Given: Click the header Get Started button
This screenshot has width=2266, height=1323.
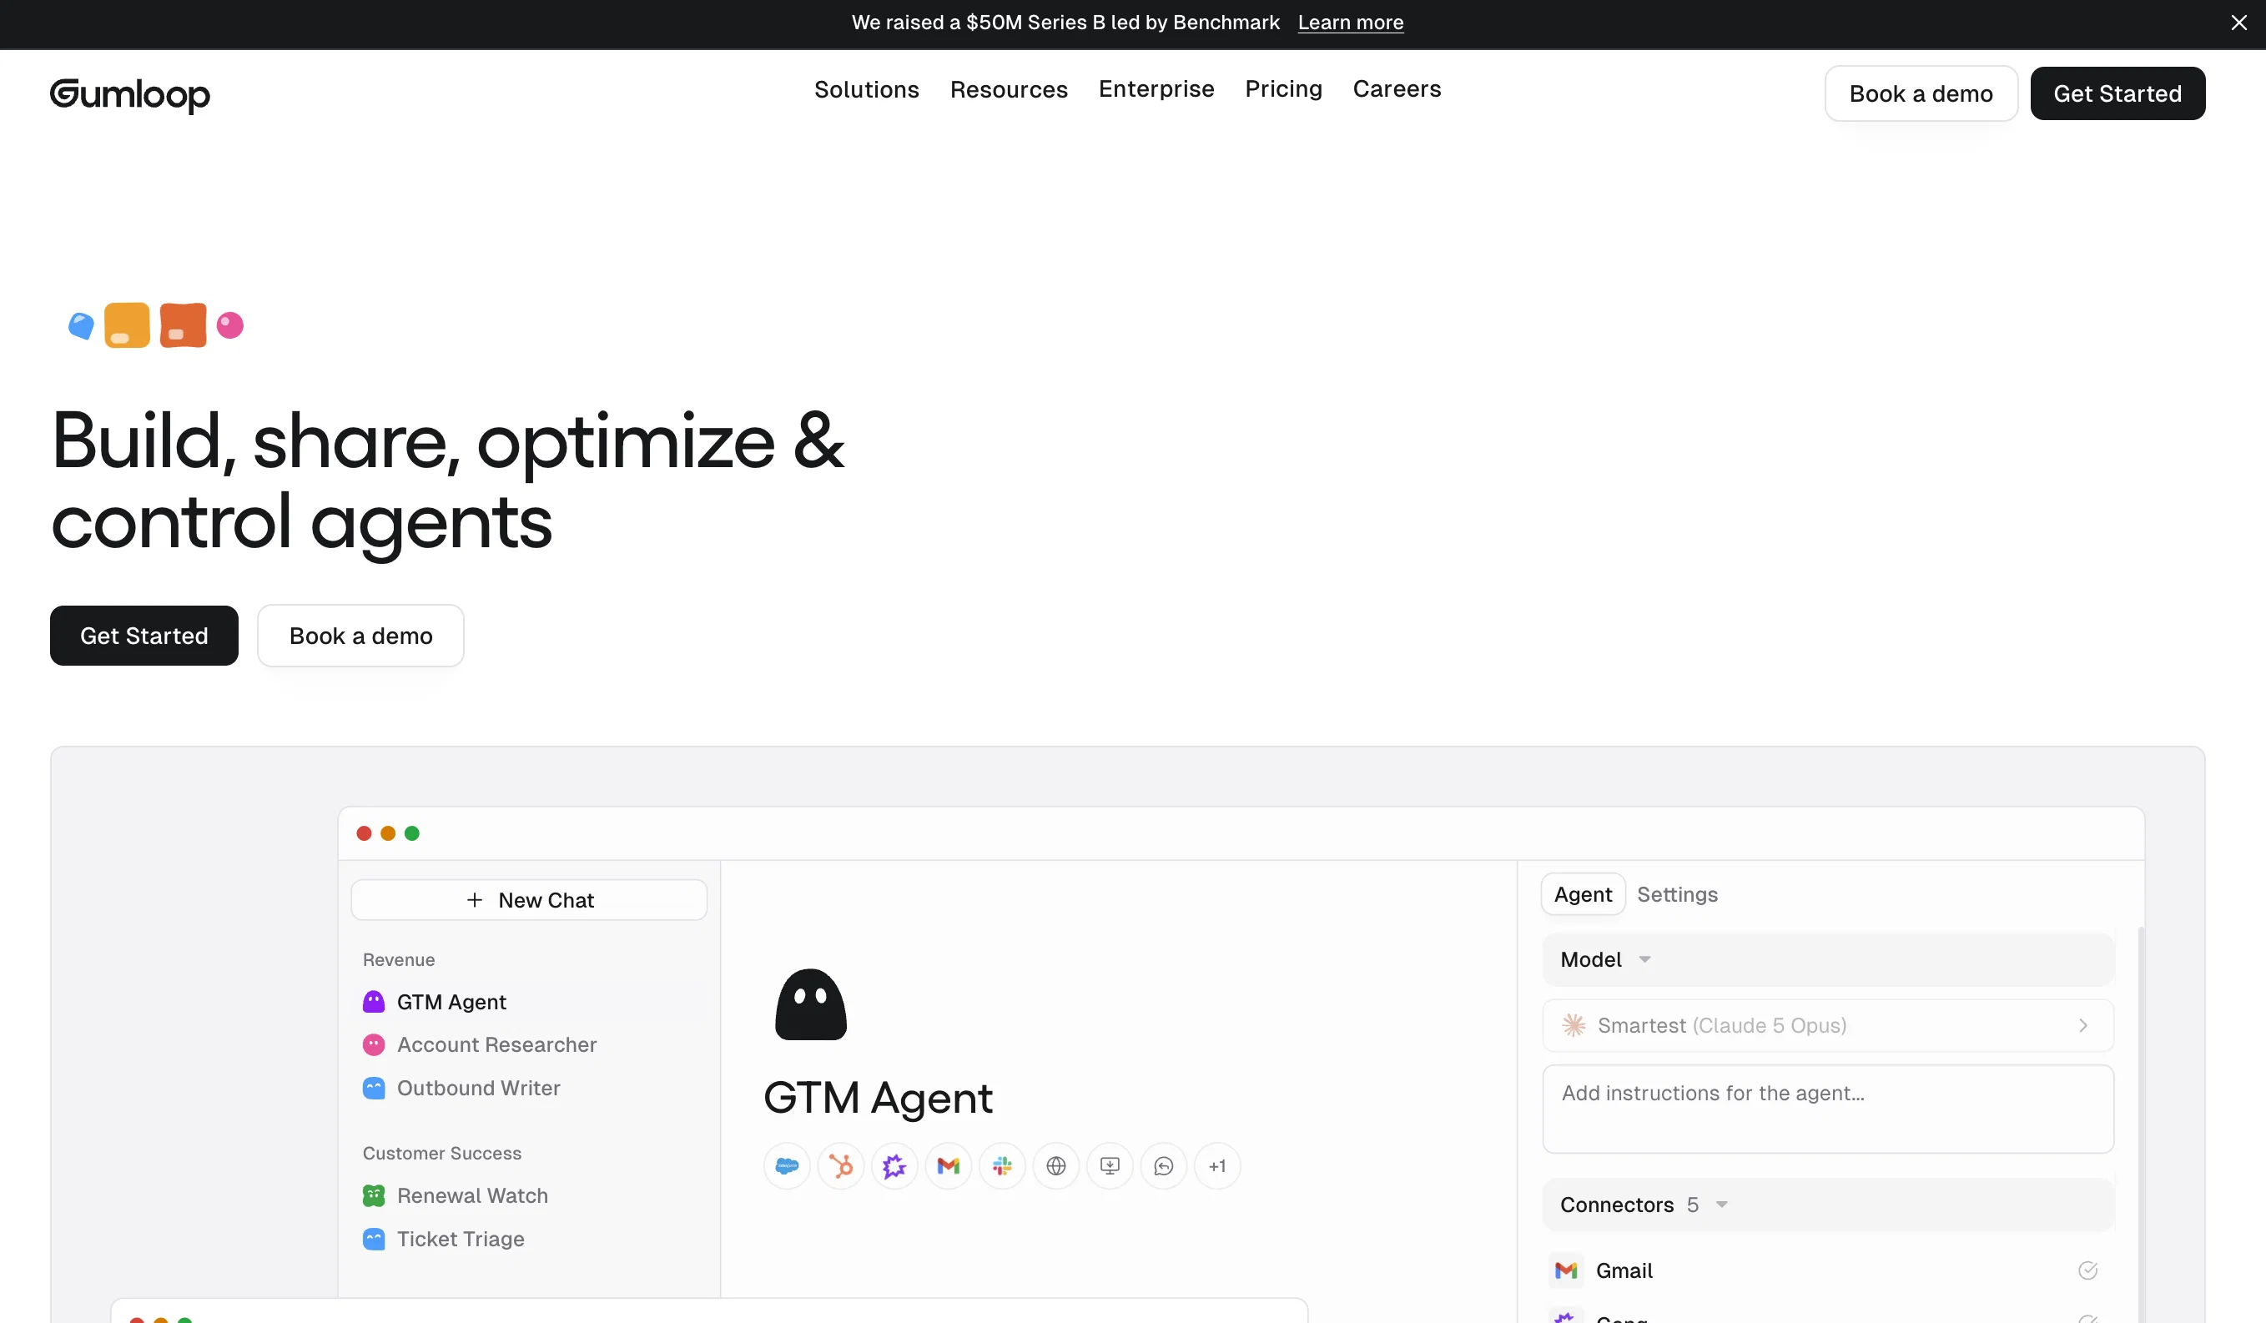Looking at the screenshot, I should point(2117,93).
